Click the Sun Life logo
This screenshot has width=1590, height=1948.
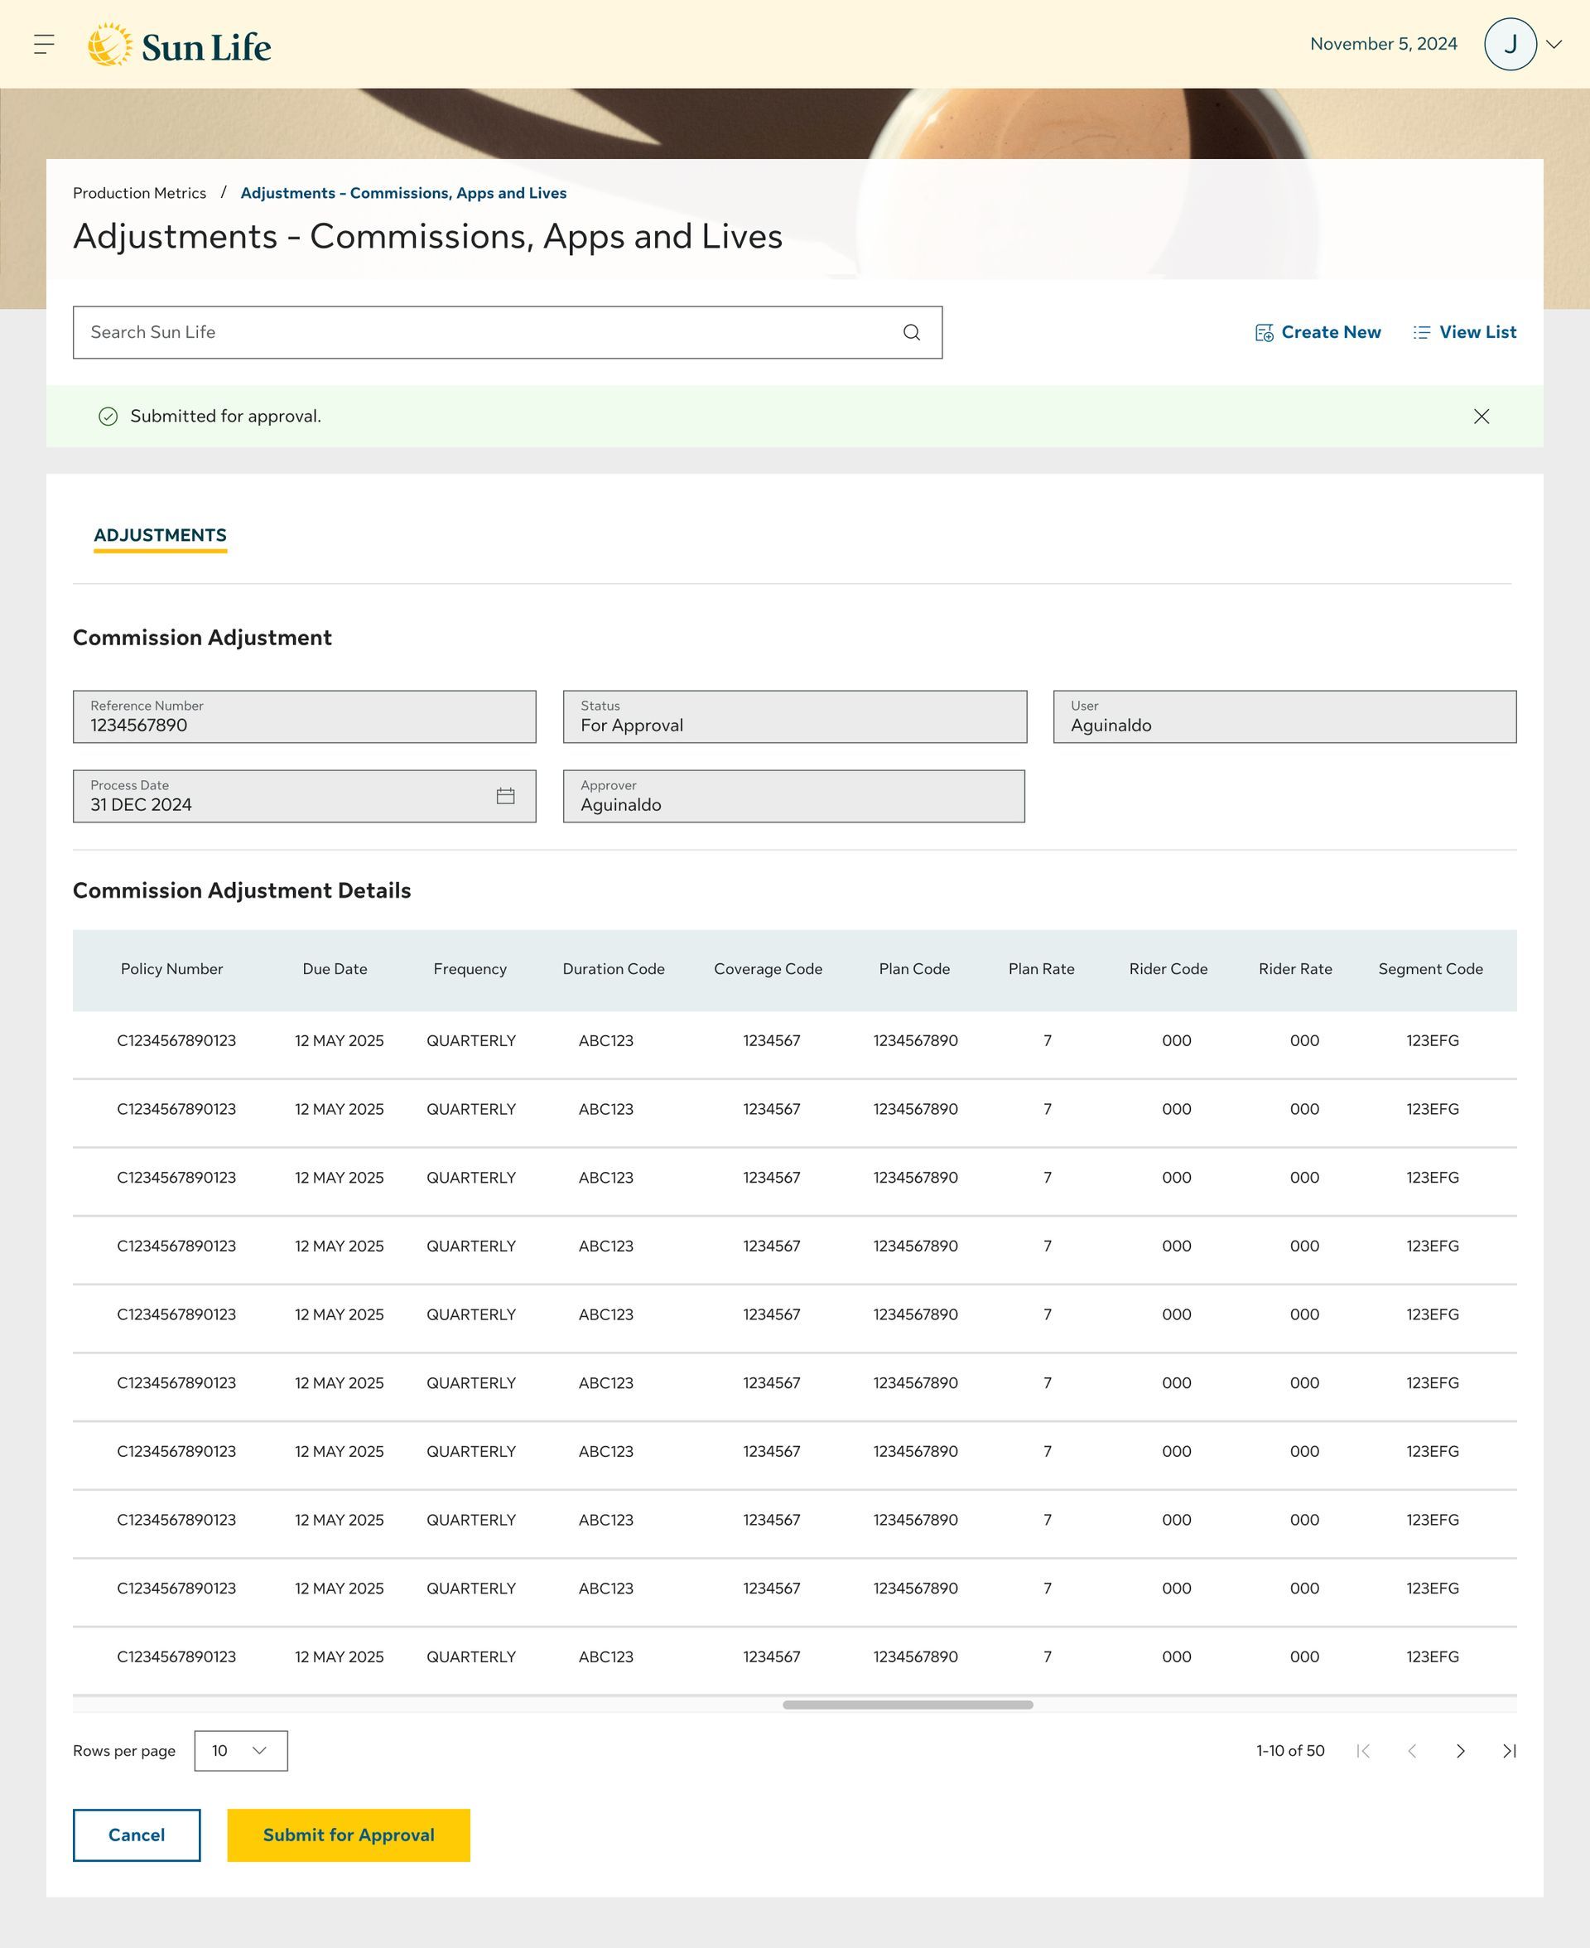(180, 45)
